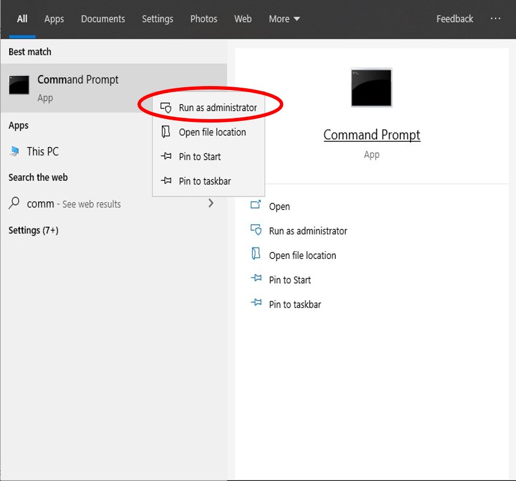Select the comm See web results entry
This screenshot has width=516, height=481.
pos(113,204)
